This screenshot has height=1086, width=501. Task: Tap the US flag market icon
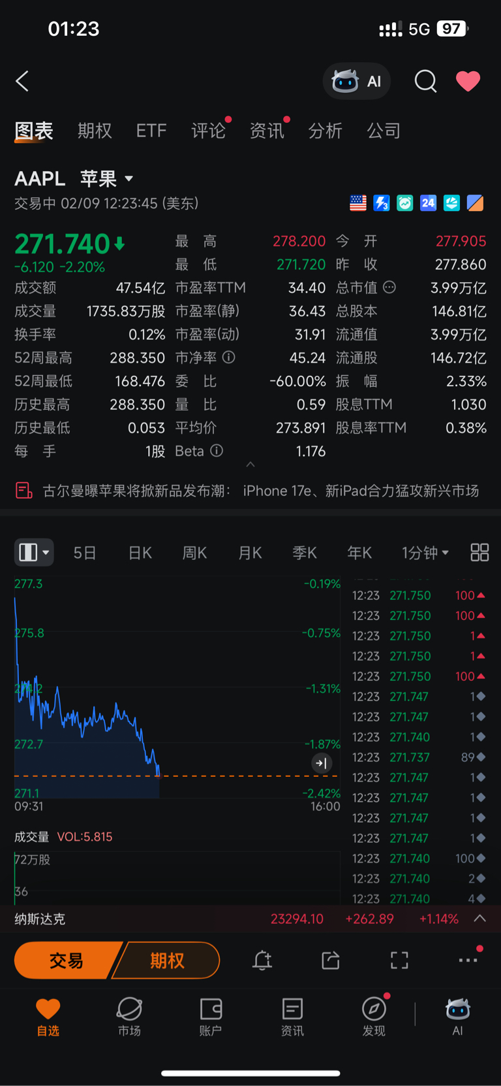(x=358, y=203)
